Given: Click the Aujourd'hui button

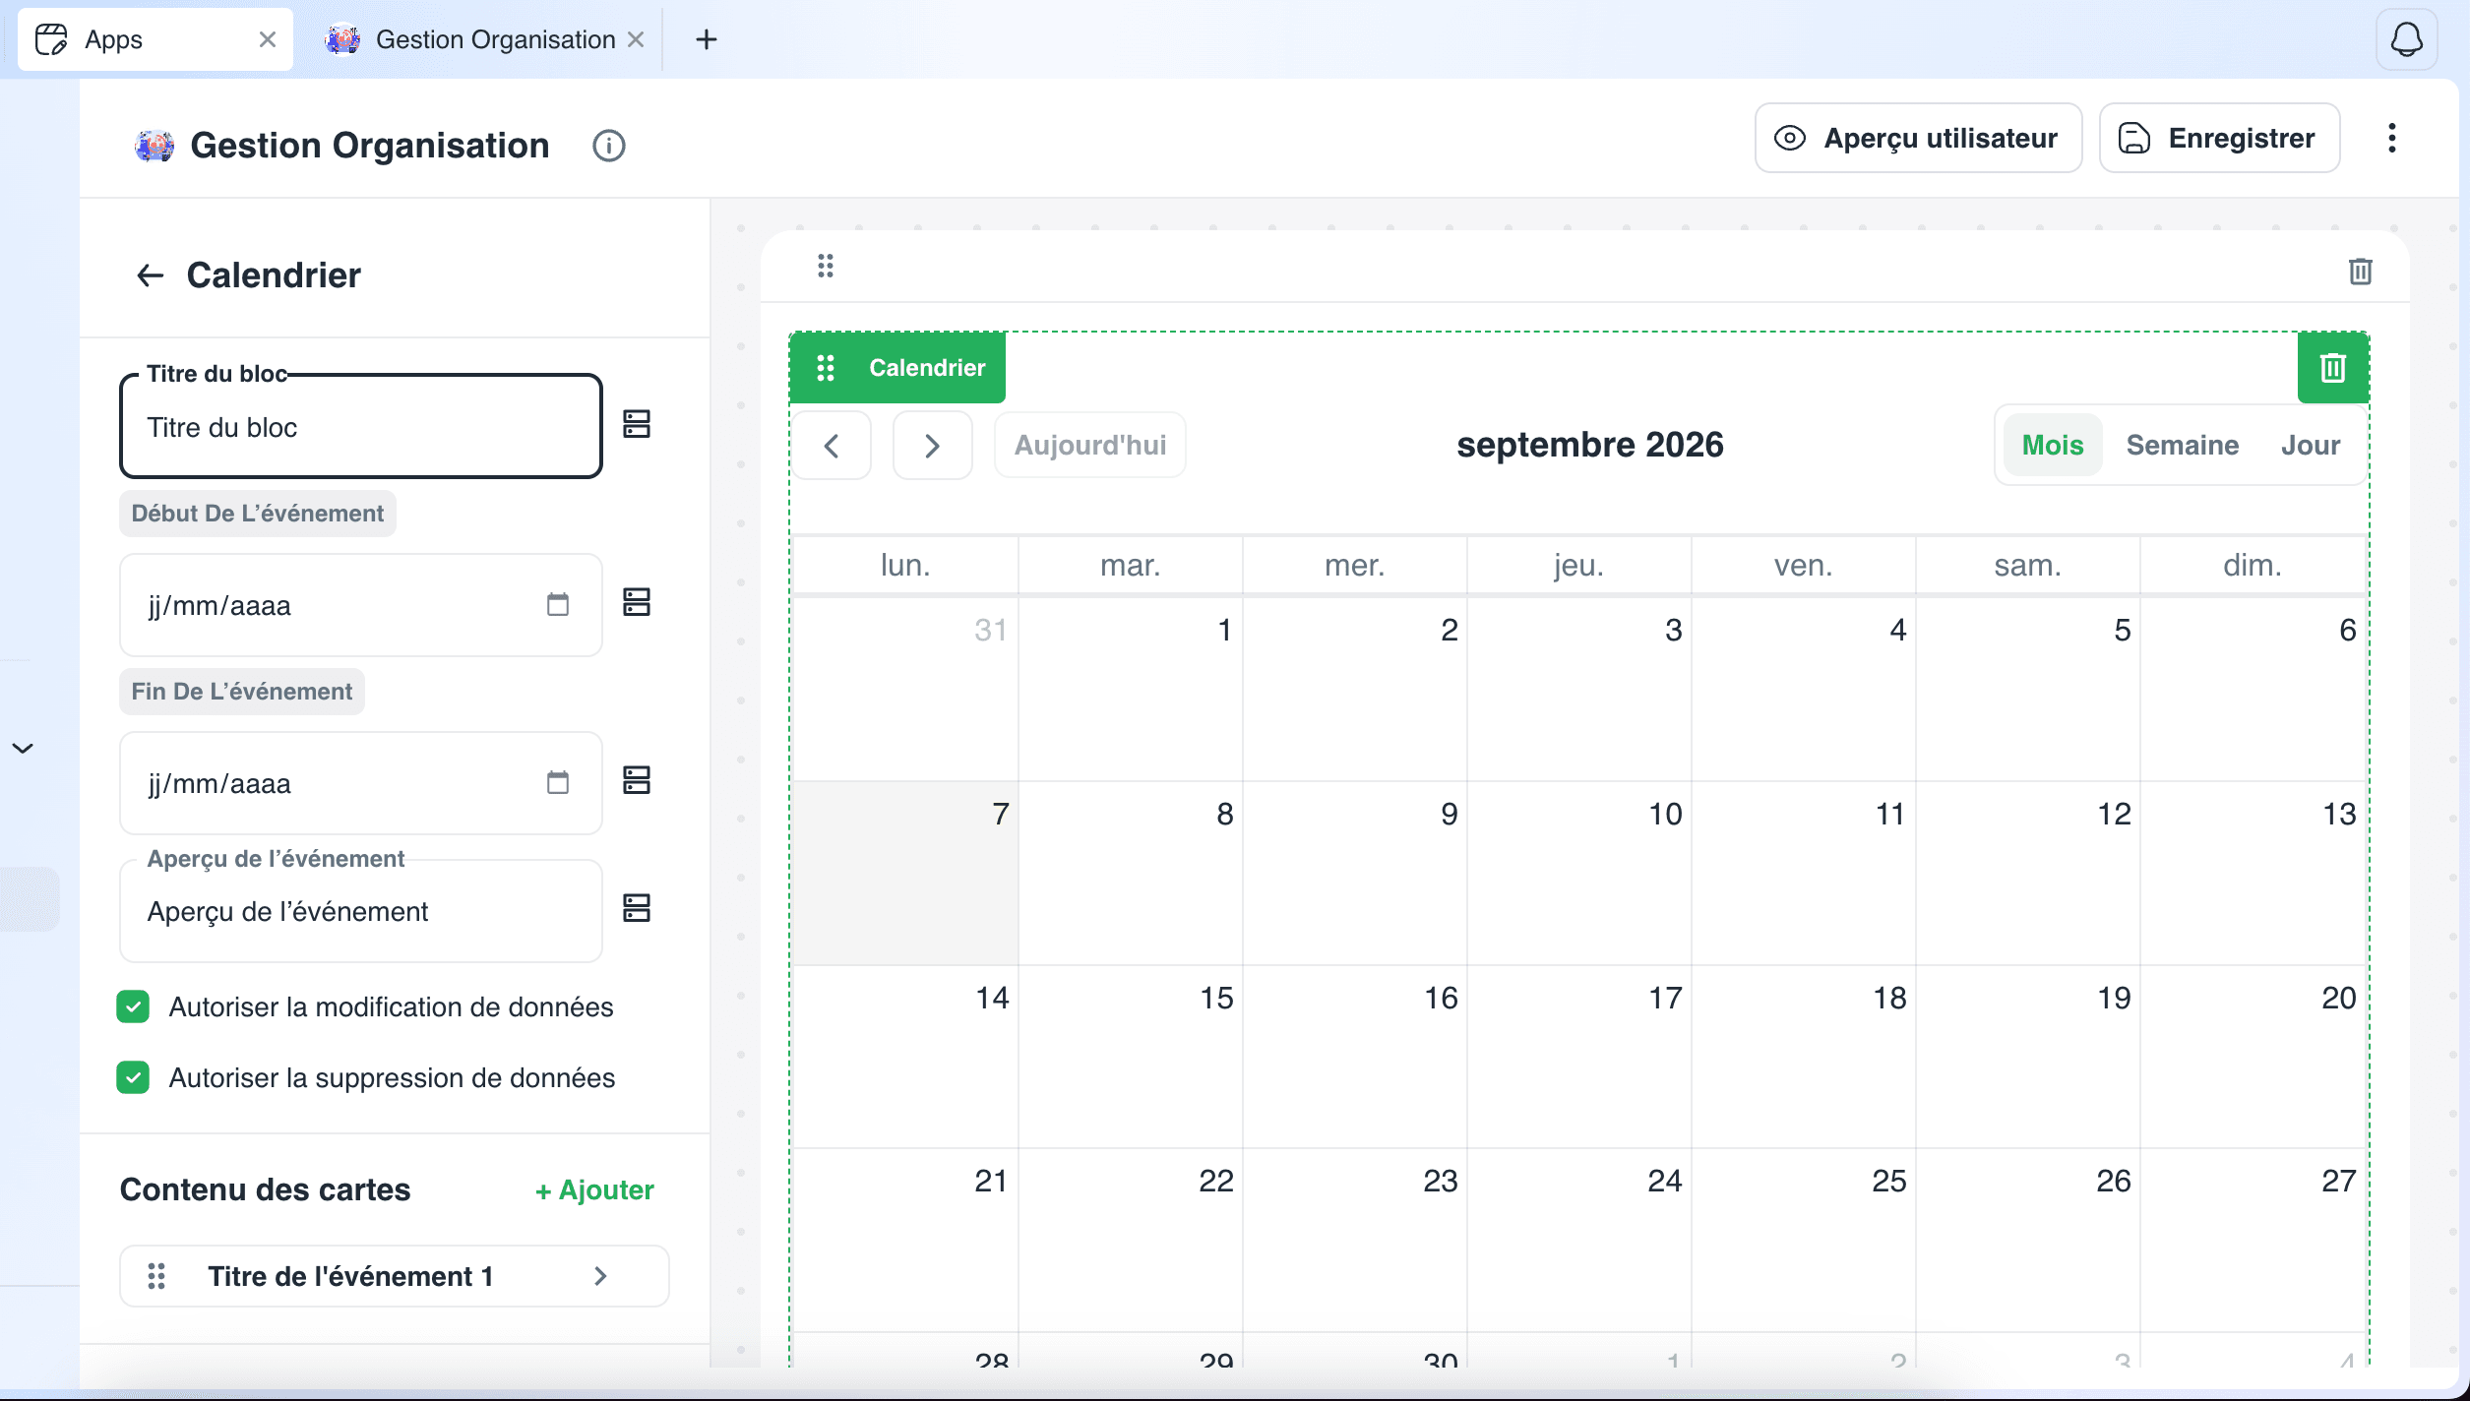Looking at the screenshot, I should 1090,446.
